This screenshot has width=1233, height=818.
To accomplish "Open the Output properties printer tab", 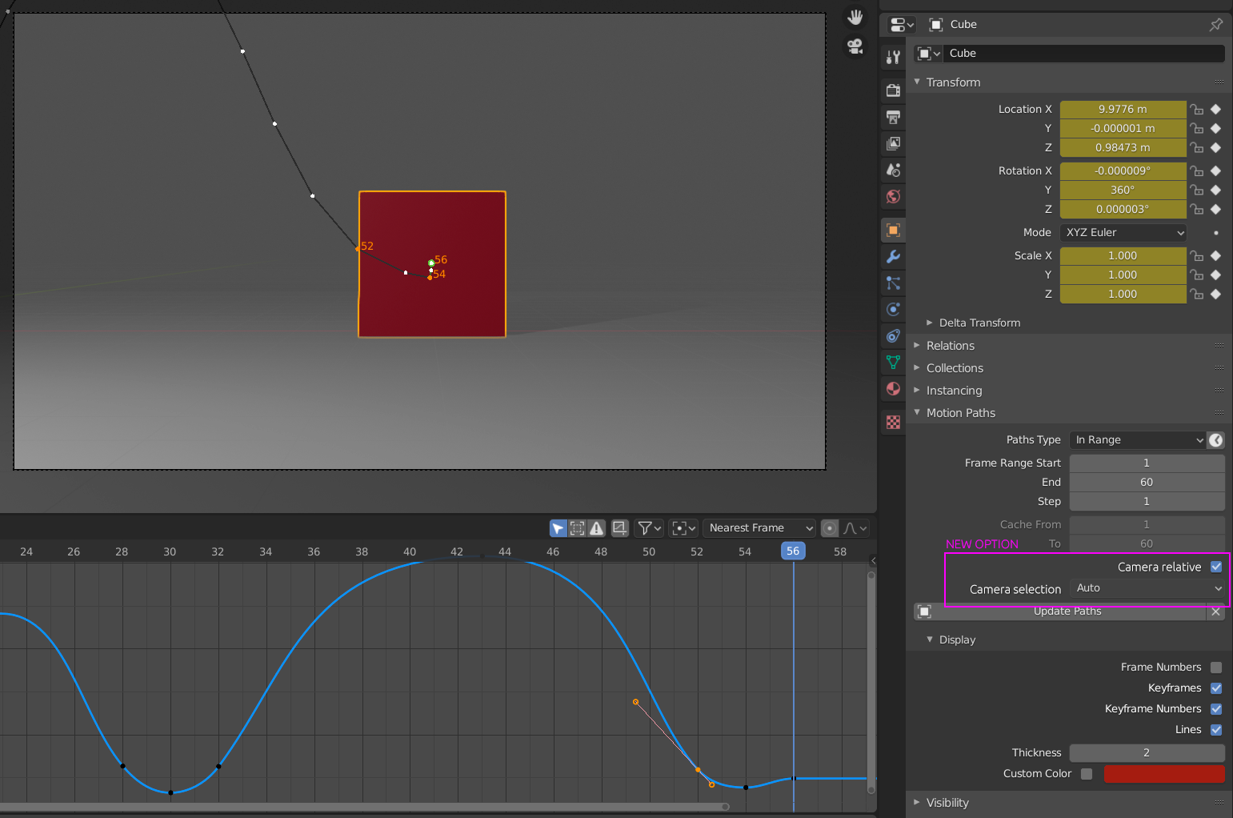I will [x=893, y=117].
